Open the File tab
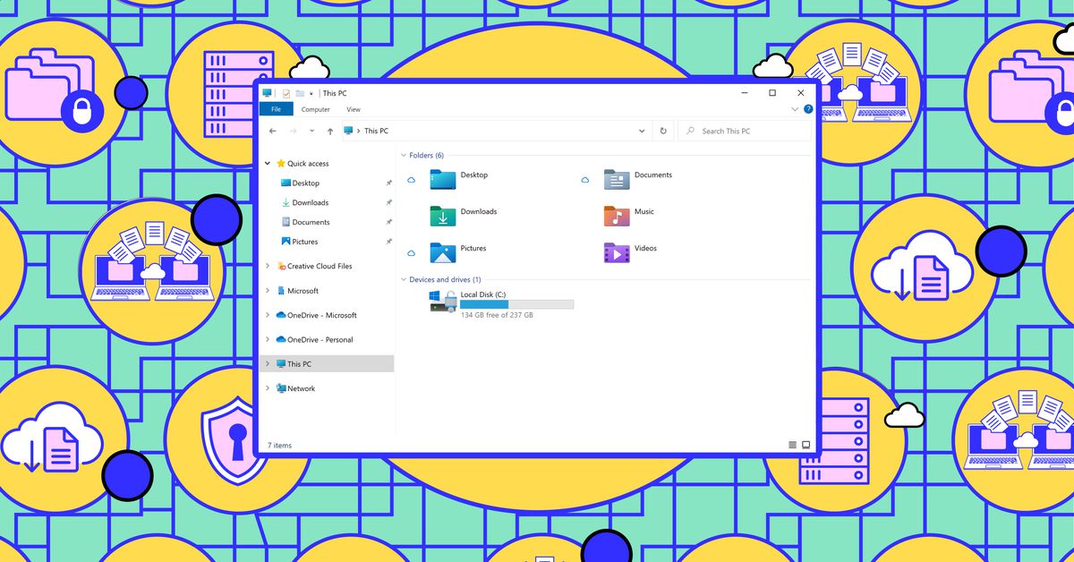 click(x=276, y=109)
